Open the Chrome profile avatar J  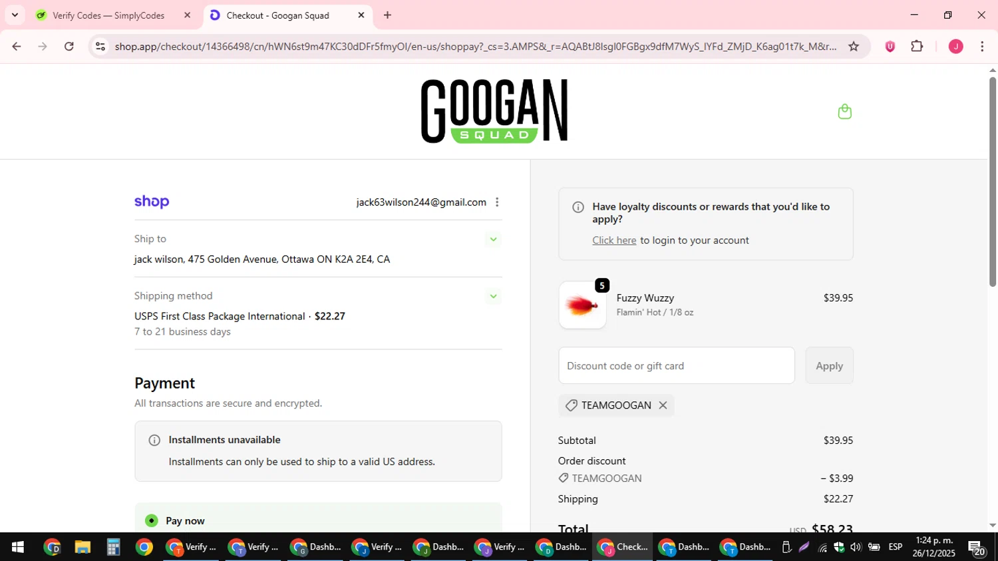(x=955, y=47)
